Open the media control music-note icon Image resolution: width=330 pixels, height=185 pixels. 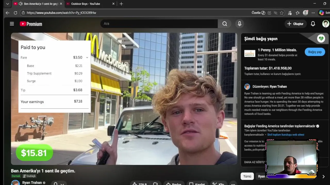point(290,13)
